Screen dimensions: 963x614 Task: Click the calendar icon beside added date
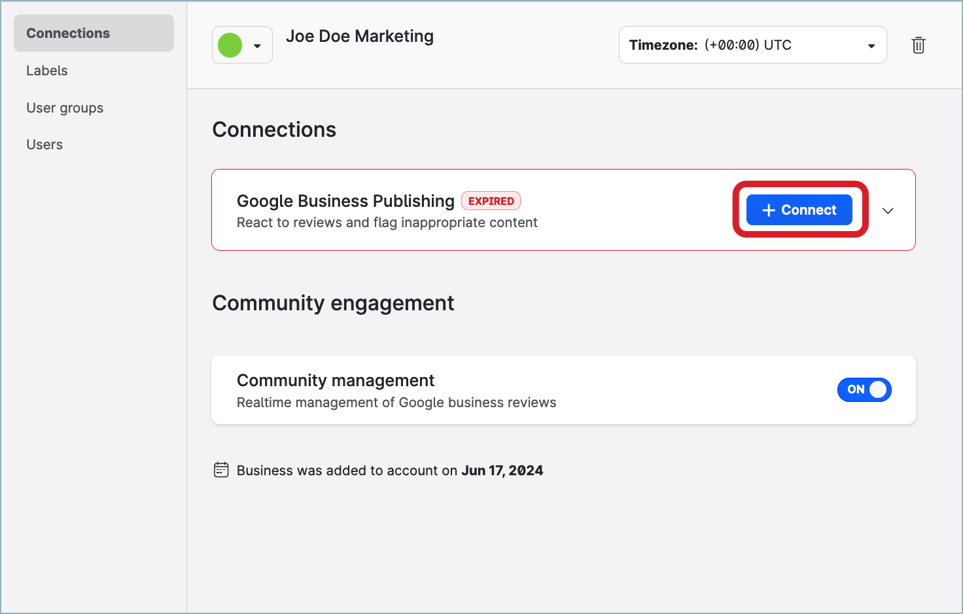[x=221, y=470]
